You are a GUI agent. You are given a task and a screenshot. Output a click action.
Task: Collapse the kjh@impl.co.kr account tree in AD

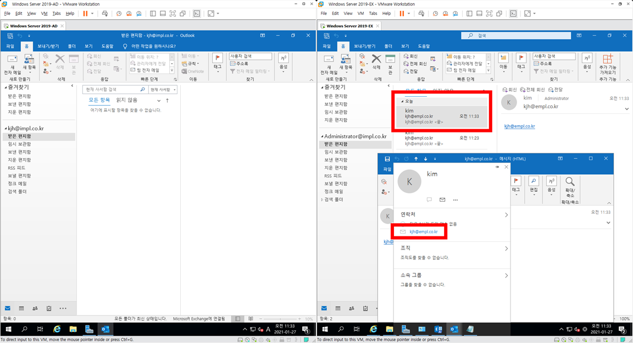pyautogui.click(x=5, y=129)
